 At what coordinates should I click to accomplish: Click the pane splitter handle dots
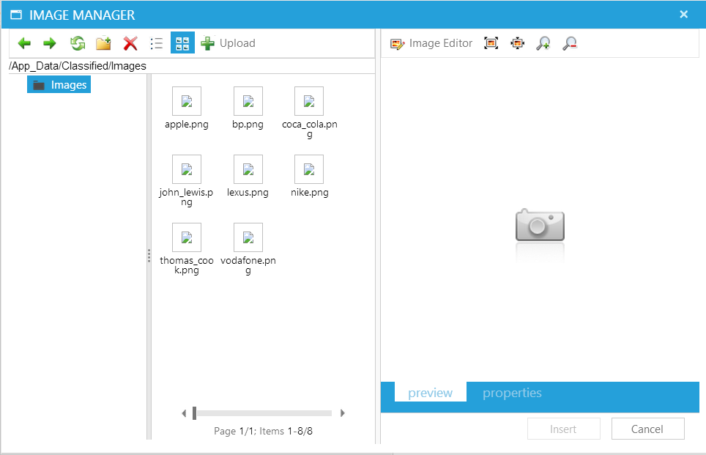tap(149, 256)
